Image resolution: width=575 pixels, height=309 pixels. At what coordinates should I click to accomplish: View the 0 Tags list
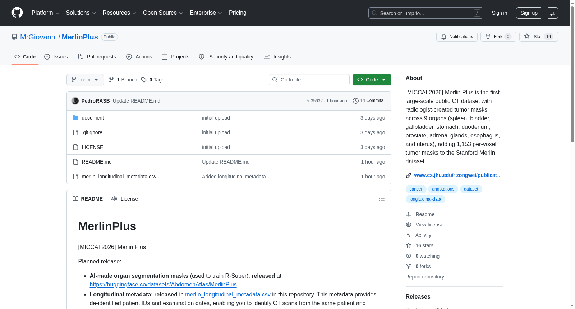click(x=153, y=80)
